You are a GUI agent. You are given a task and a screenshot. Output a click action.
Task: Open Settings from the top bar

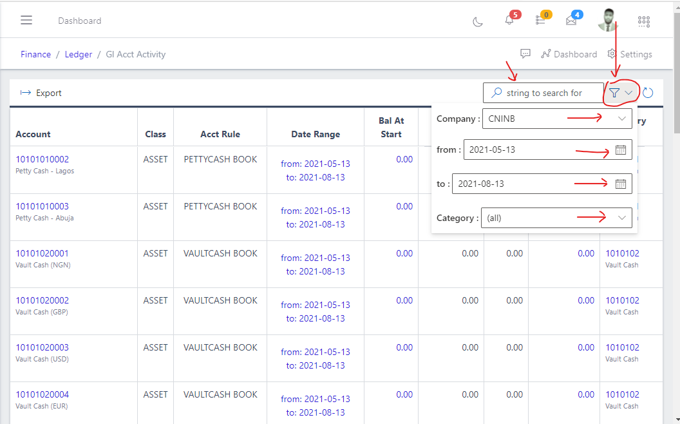coord(630,53)
